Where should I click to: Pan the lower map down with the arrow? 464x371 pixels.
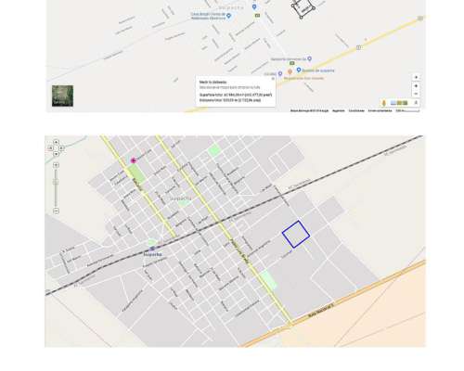56,154
